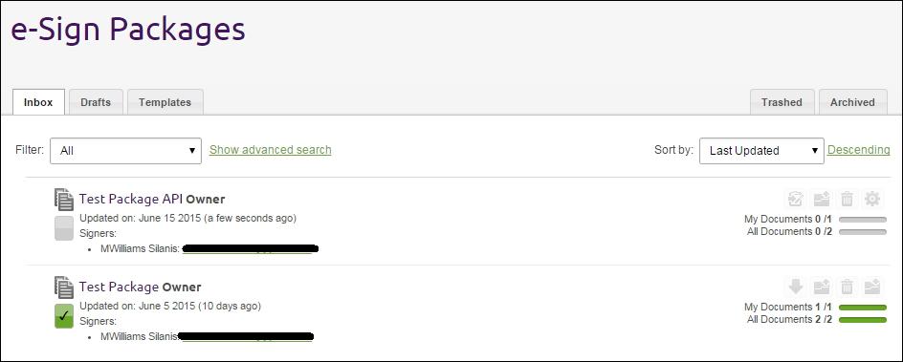Download the completed Test Package
Screen dimensions: 903x362
795,287
